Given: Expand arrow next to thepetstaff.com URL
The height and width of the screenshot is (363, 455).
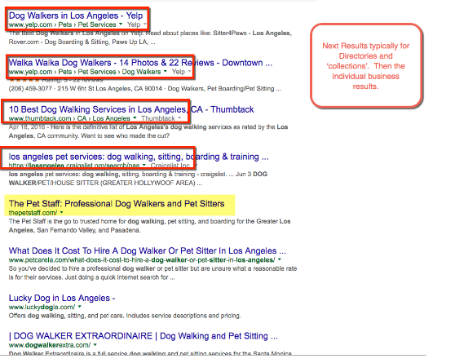Looking at the screenshot, I should [61, 213].
